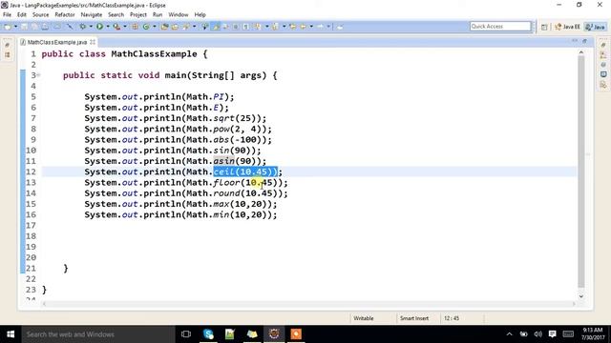Click the Save toolbar icon

[24, 27]
